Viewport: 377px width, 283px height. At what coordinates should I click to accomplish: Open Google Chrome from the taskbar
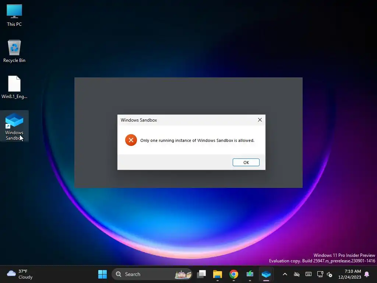234,274
